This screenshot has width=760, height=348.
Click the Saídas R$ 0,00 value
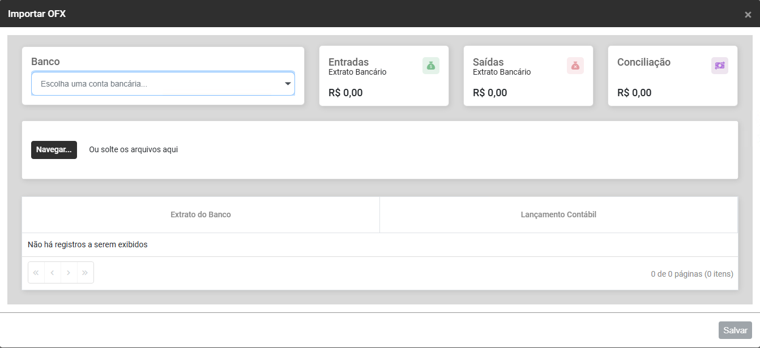[490, 93]
